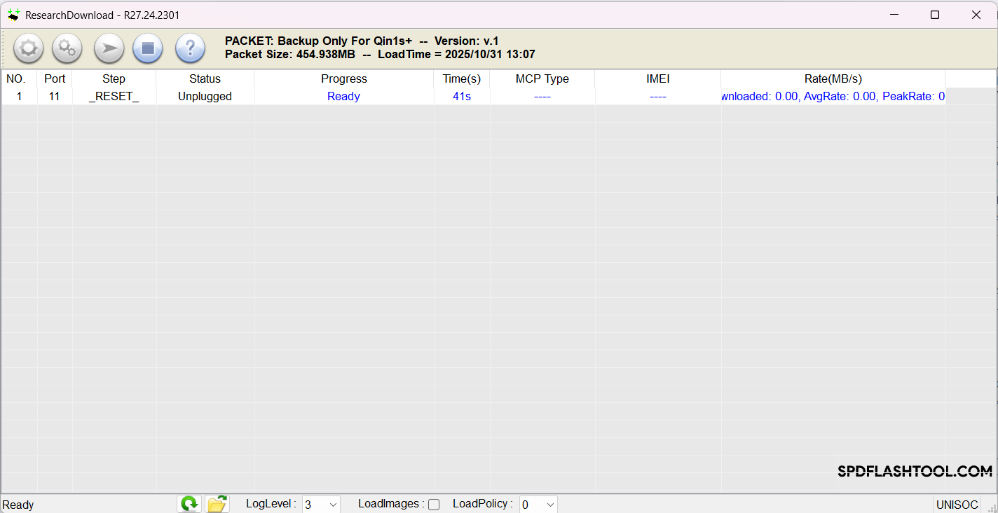
Task: Click the green refresh arrow icon
Action: [x=189, y=504]
